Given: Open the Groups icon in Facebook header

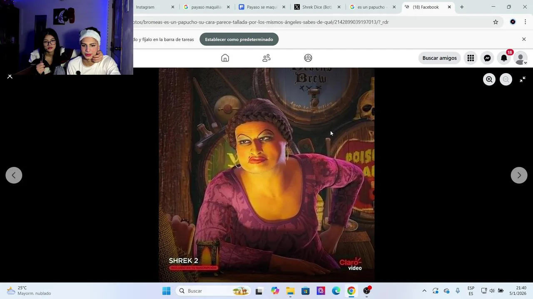Looking at the screenshot, I should 308,58.
